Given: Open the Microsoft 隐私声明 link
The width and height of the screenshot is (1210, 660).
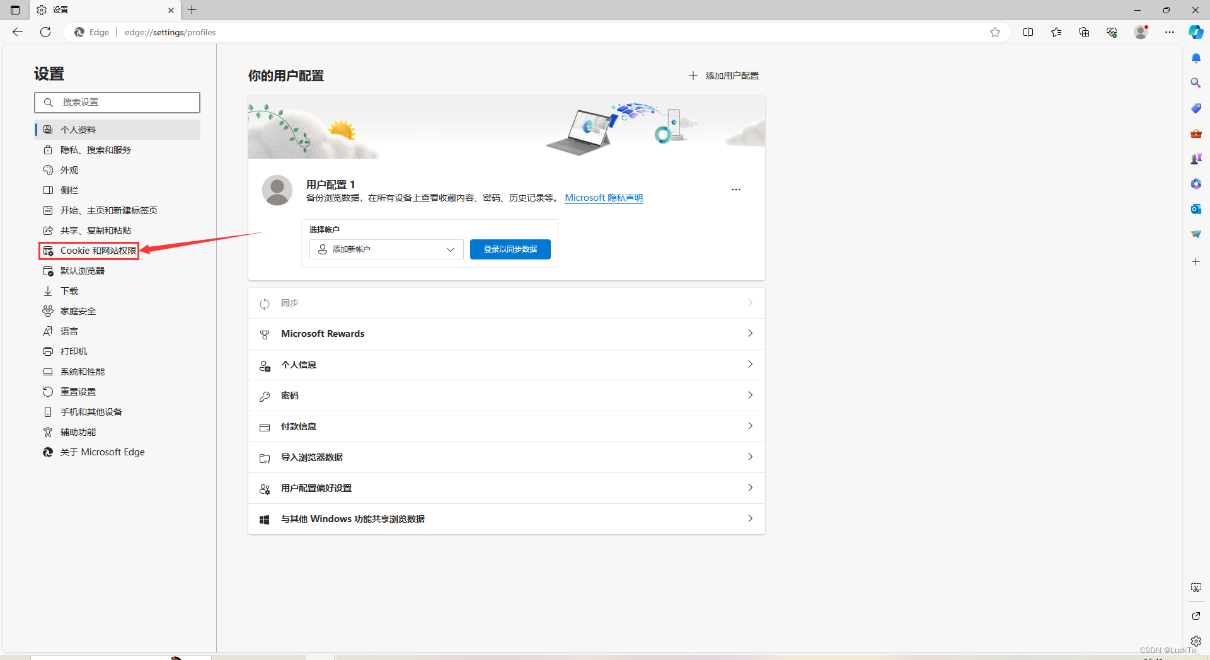Looking at the screenshot, I should [x=603, y=197].
